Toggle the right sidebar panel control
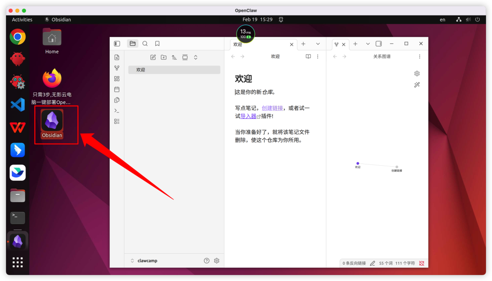492x281 pixels. click(379, 43)
